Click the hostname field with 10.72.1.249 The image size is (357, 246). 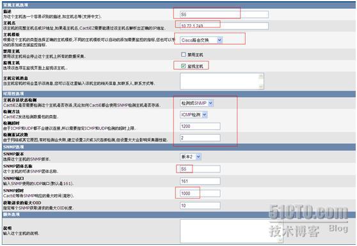click(224, 26)
